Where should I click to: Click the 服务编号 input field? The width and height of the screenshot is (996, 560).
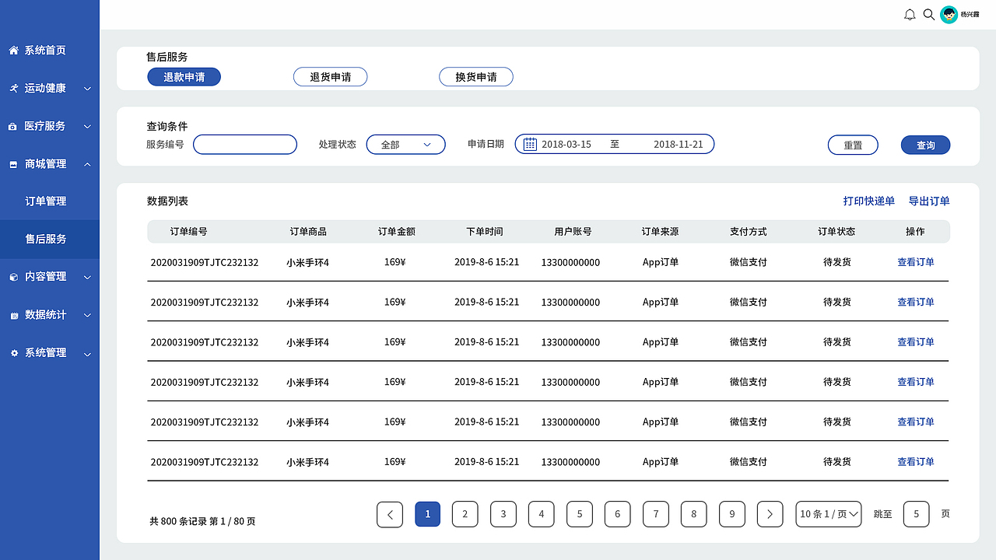tap(244, 144)
